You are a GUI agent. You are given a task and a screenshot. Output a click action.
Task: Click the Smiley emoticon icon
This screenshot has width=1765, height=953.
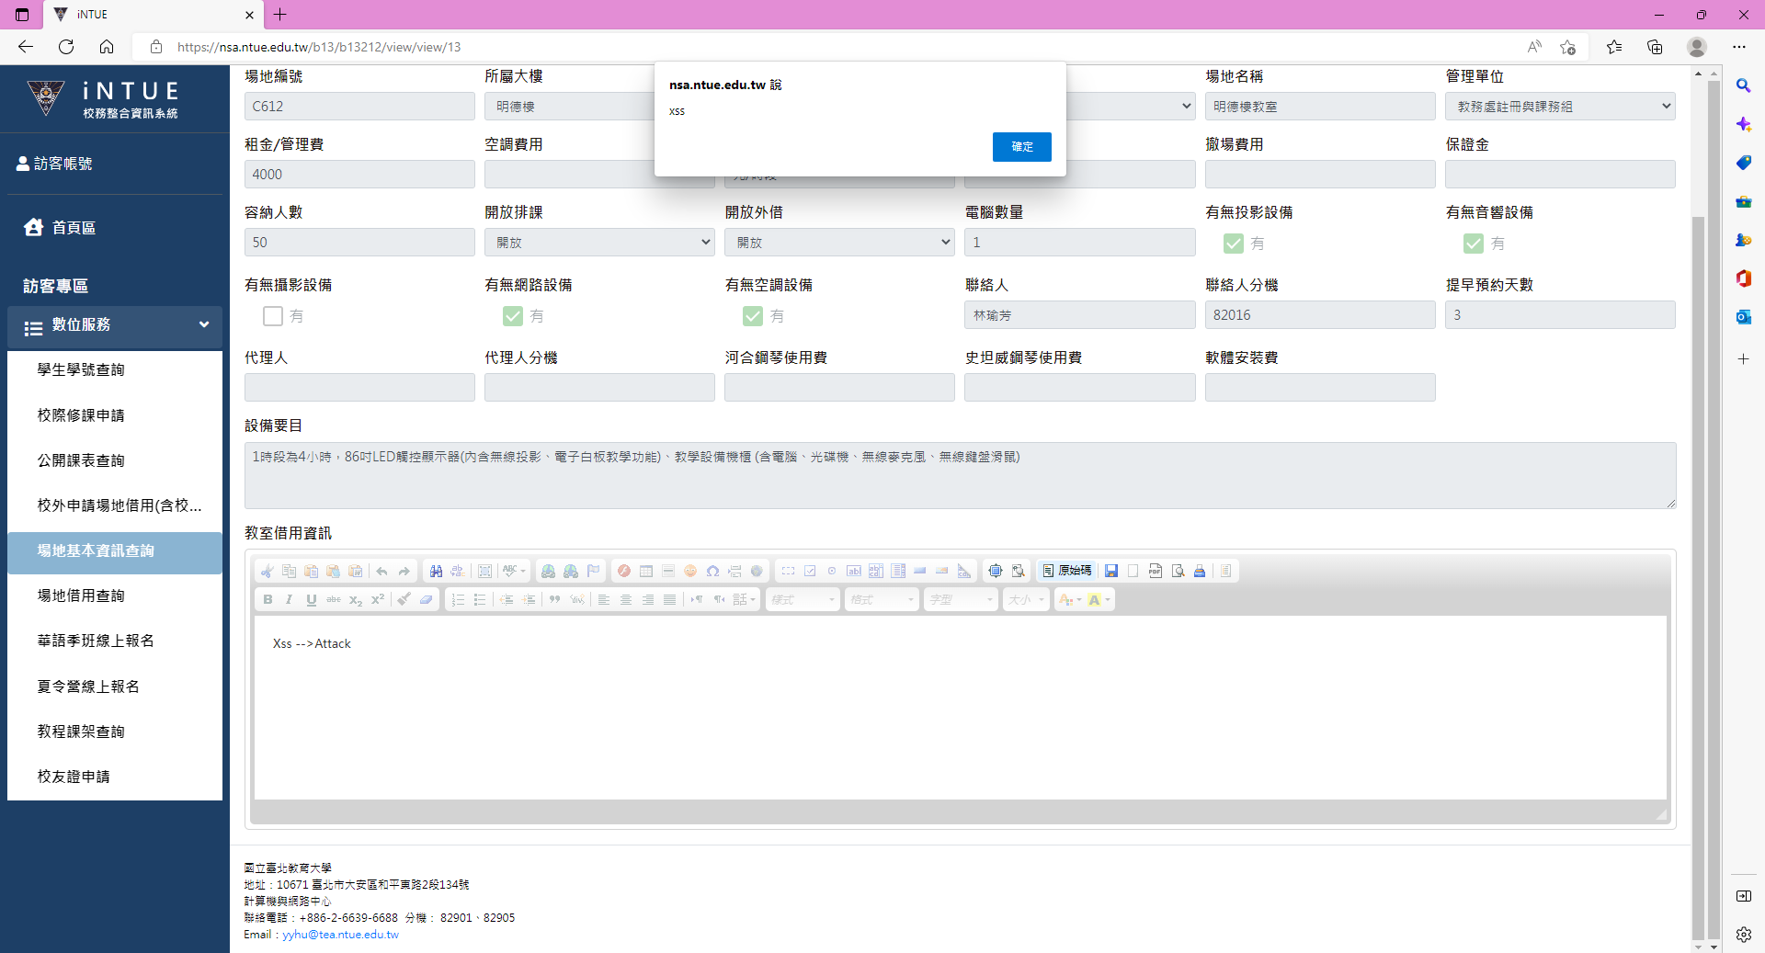click(x=690, y=571)
